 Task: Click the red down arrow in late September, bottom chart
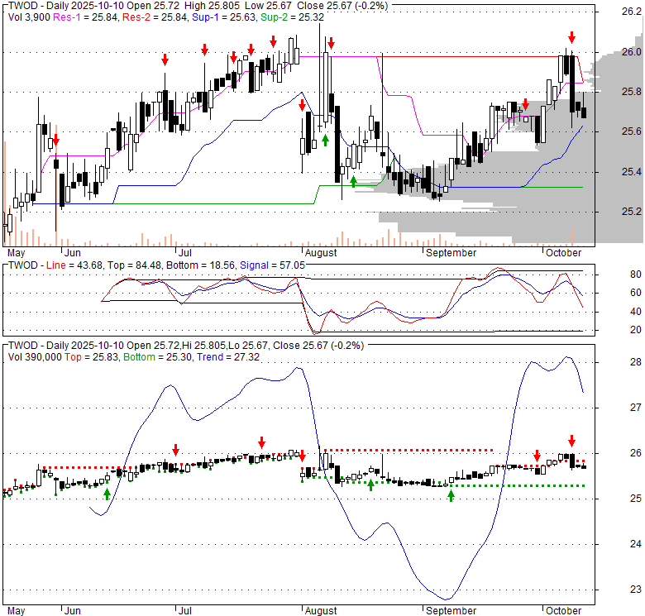(537, 456)
